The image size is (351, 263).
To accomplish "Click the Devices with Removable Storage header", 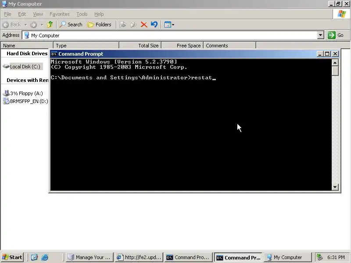I will (27, 80).
